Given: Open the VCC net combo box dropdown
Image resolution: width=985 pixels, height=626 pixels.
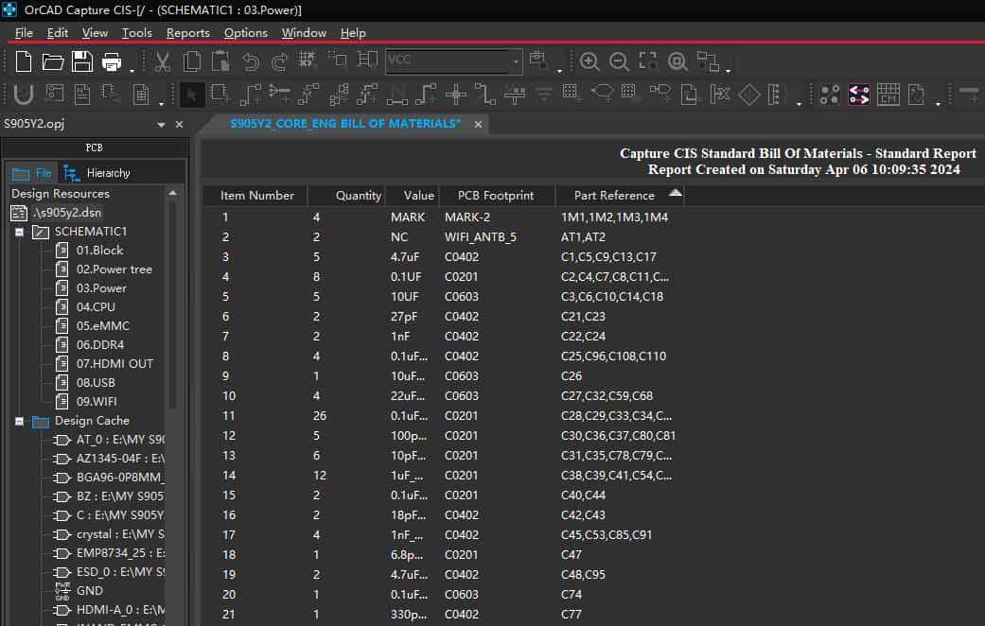Looking at the screenshot, I should click(516, 62).
